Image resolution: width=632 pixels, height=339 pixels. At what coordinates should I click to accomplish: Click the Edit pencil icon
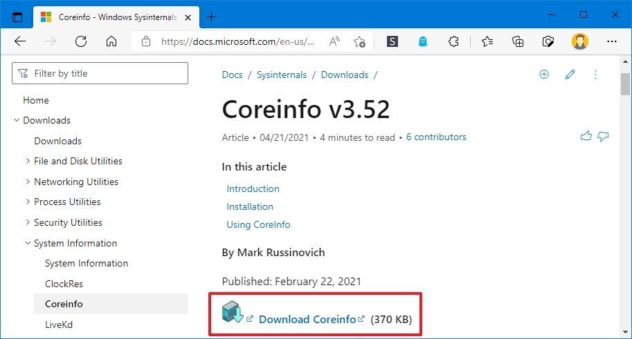(570, 75)
